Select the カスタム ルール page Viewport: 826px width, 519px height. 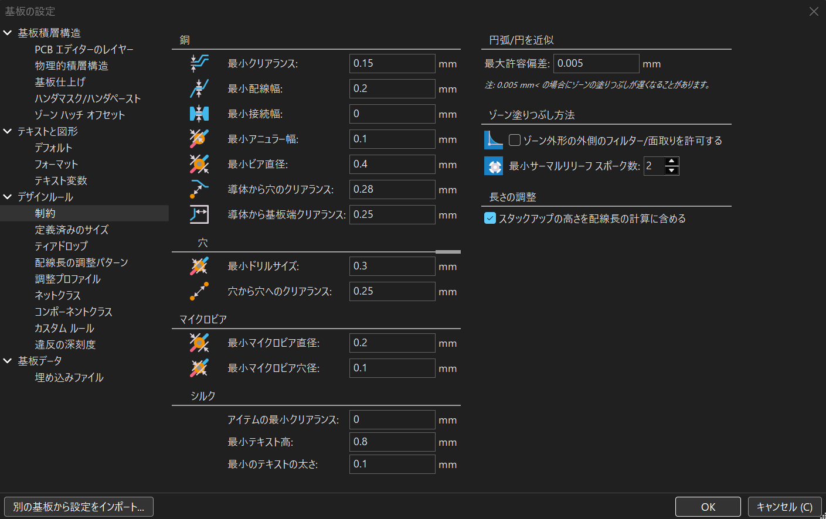(x=64, y=328)
